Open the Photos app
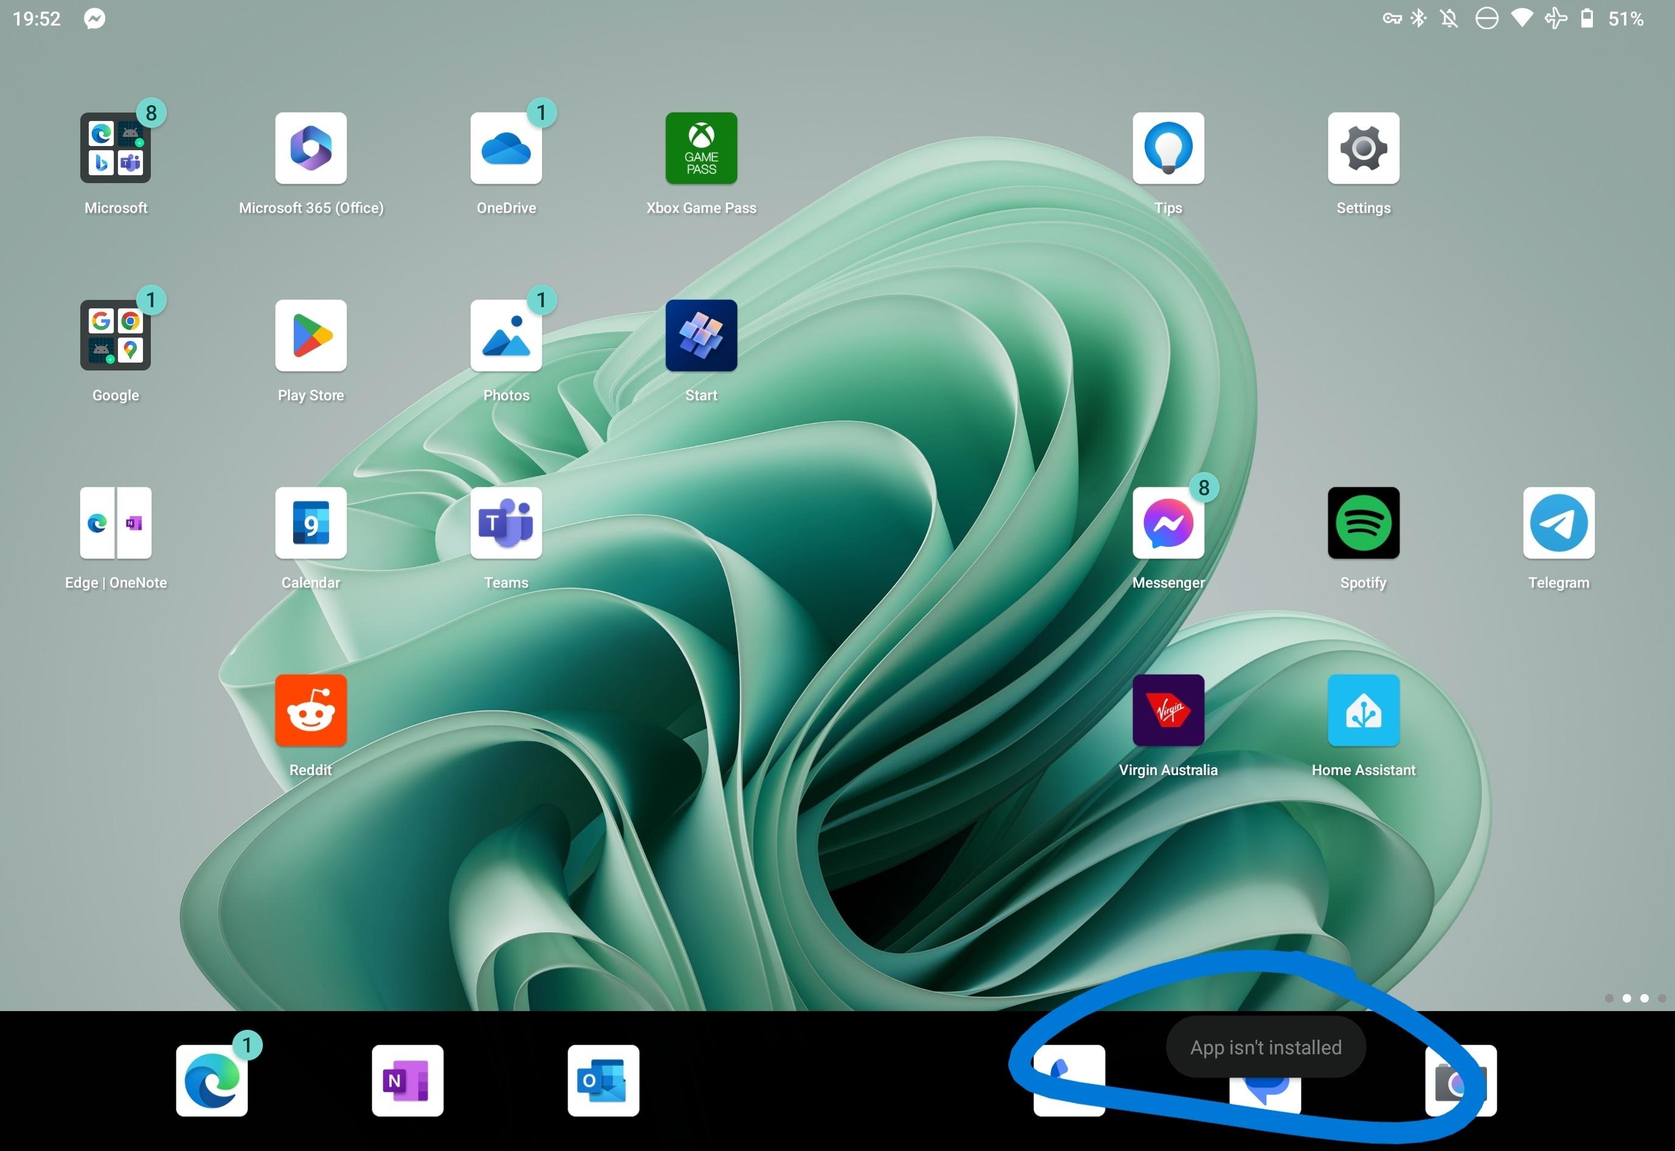1675x1151 pixels. click(x=506, y=335)
